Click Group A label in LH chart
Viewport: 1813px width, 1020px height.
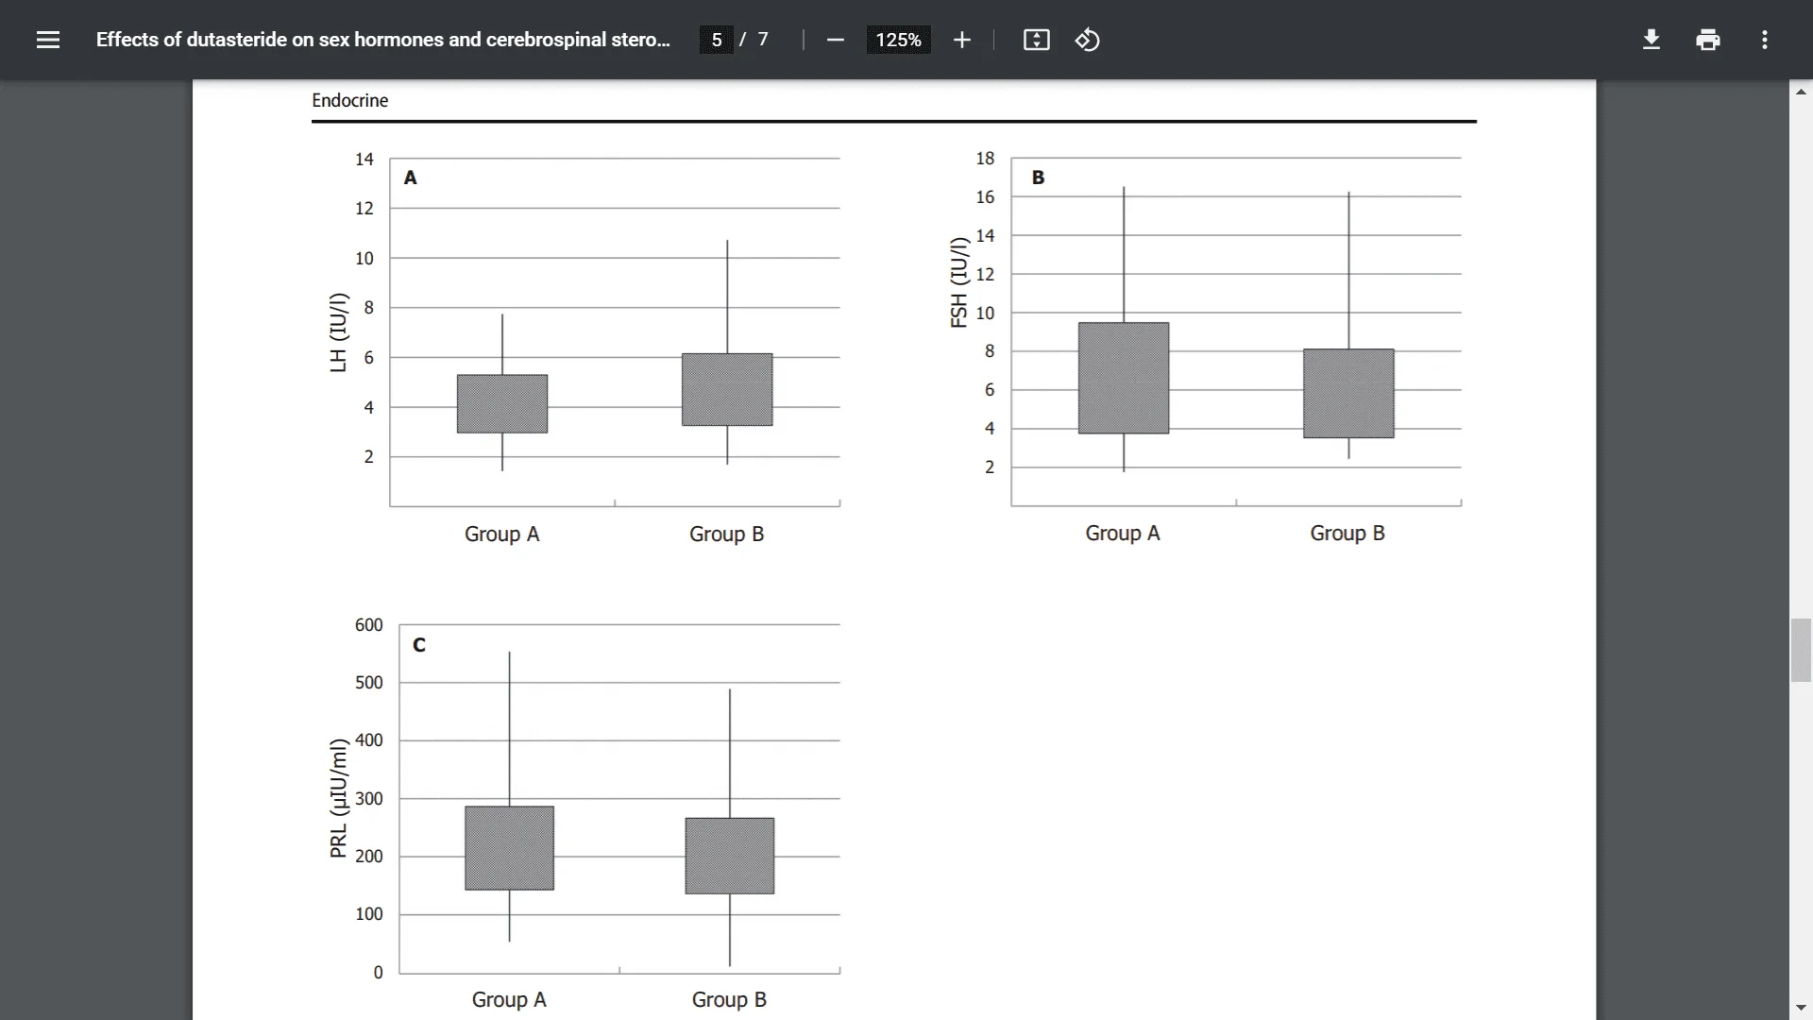point(501,534)
